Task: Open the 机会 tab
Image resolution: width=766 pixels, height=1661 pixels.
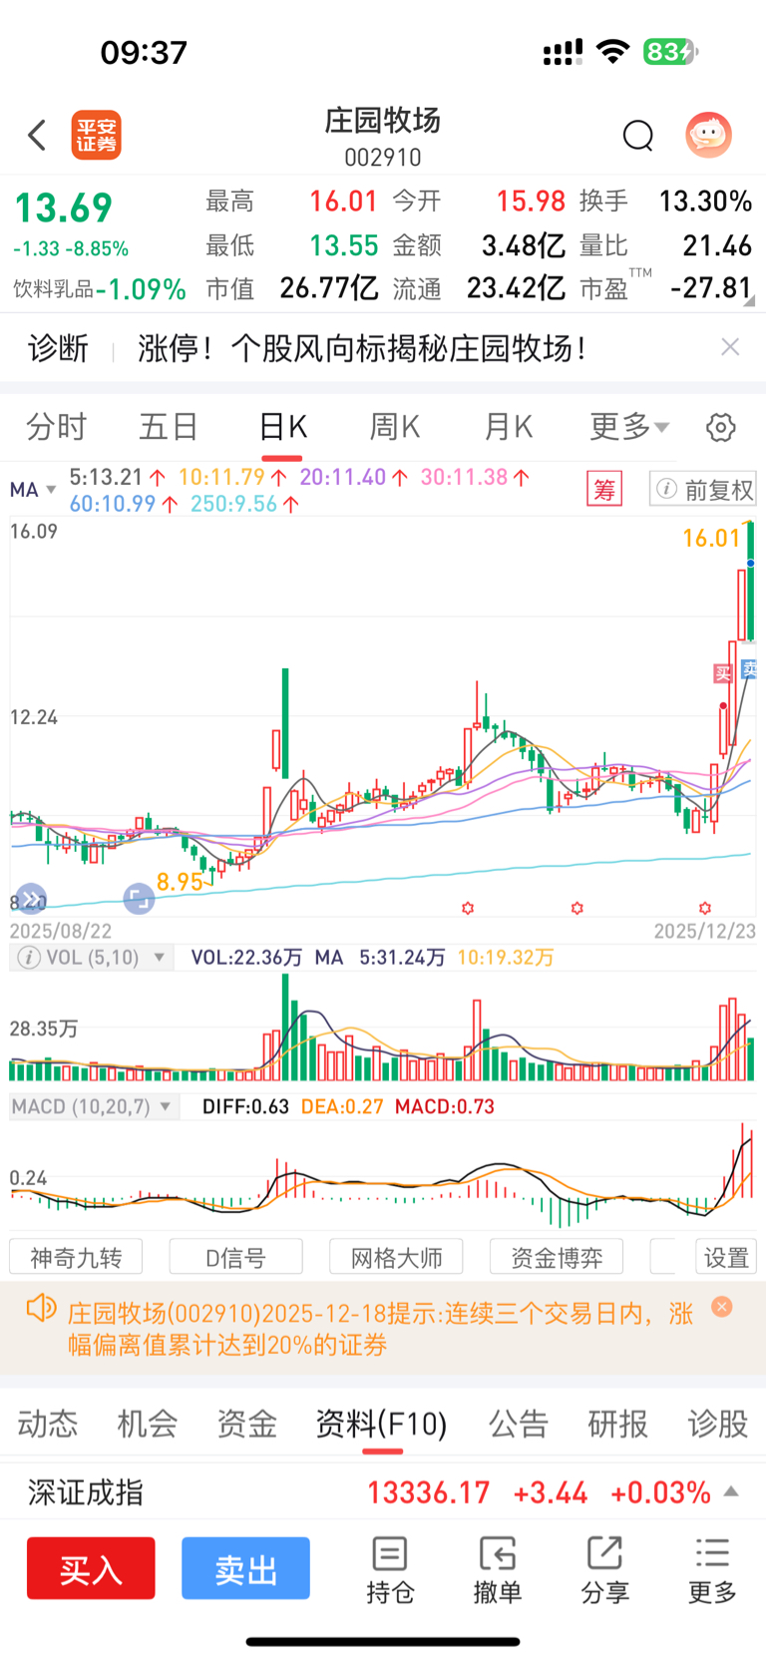Action: point(147,1424)
